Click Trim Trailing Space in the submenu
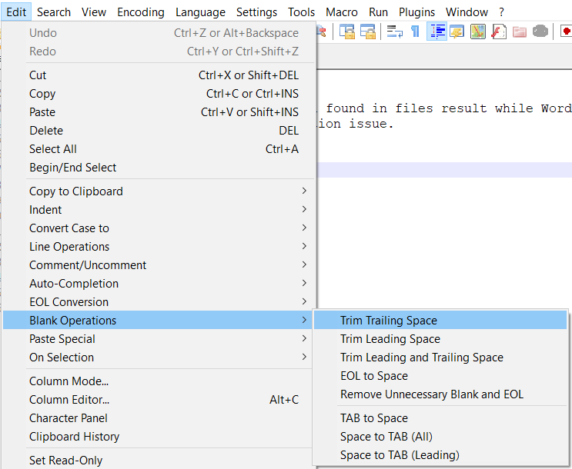572x469 pixels. [x=440, y=320]
